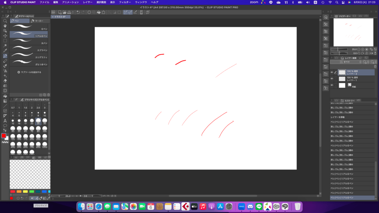Select the Balloon tool
The height and width of the screenshot is (213, 379).
click(5, 126)
